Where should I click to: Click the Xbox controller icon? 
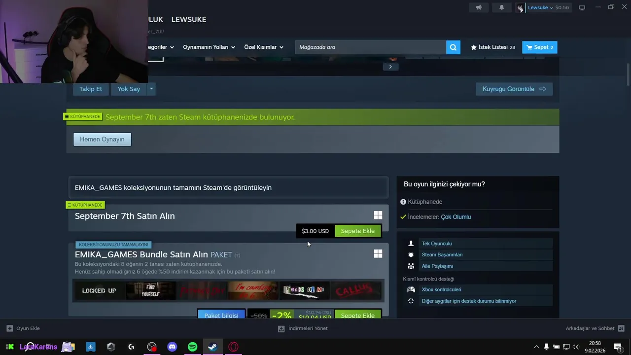tap(411, 289)
